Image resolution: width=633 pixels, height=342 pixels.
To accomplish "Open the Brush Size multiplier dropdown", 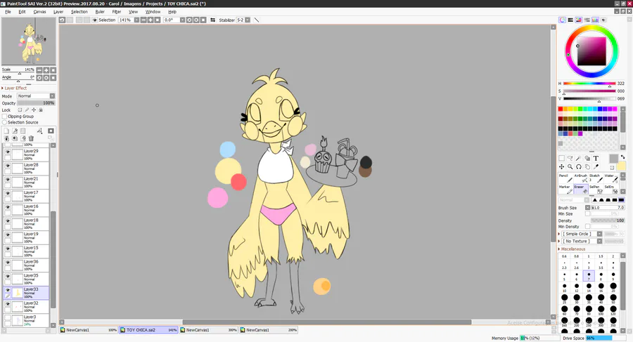I will [588, 208].
